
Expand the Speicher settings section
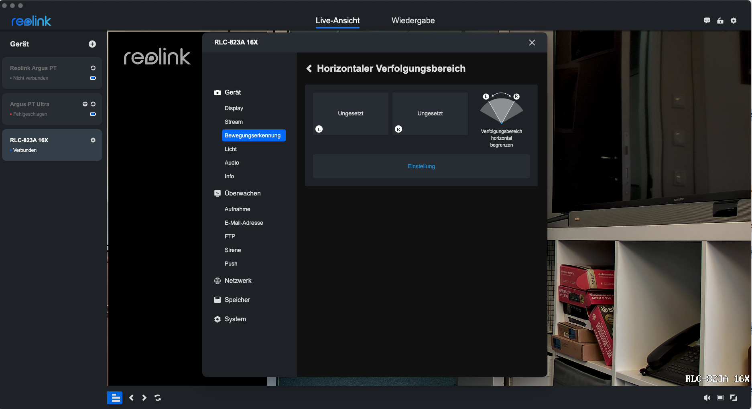[x=237, y=300]
